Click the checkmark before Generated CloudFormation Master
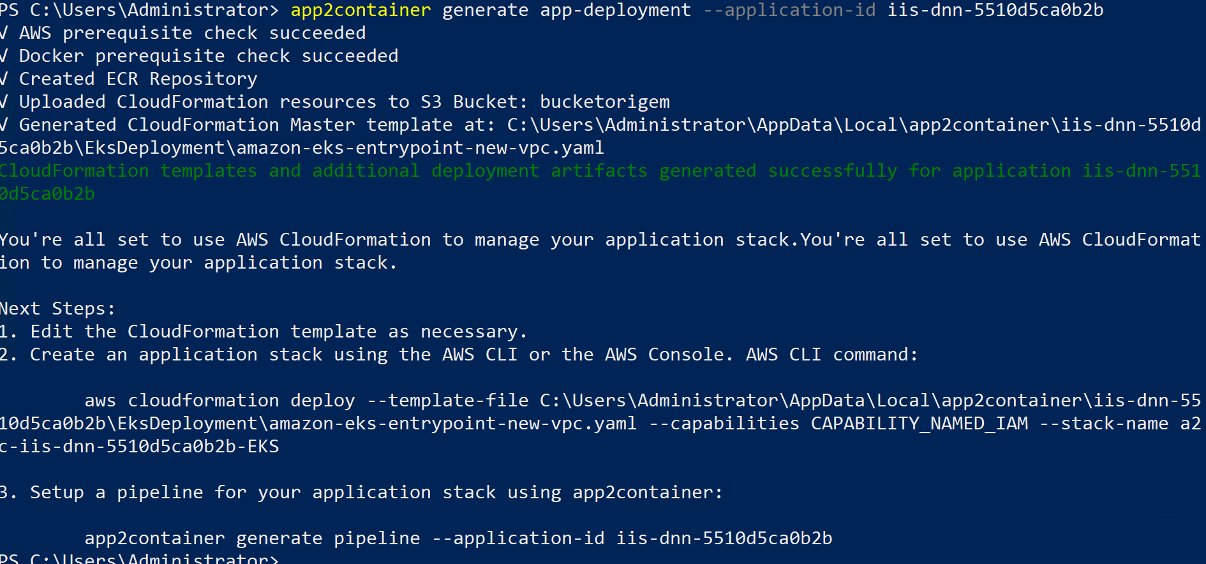The width and height of the screenshot is (1206, 564). [x=4, y=125]
